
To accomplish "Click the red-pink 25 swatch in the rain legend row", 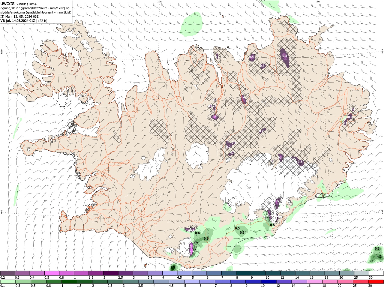I will click(x=361, y=282).
